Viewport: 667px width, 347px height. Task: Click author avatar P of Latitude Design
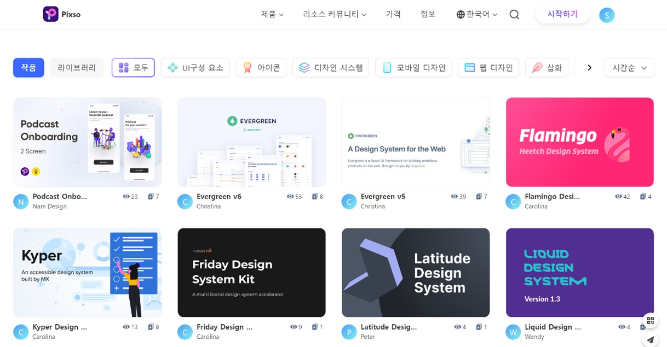pyautogui.click(x=349, y=332)
